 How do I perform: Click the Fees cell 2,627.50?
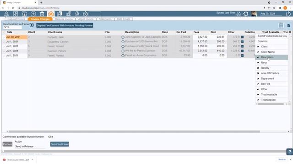pos(201,37)
